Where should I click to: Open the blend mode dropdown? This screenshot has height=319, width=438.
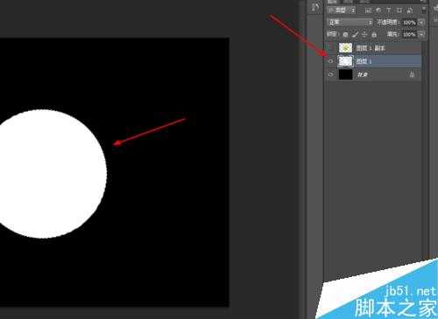click(x=350, y=22)
